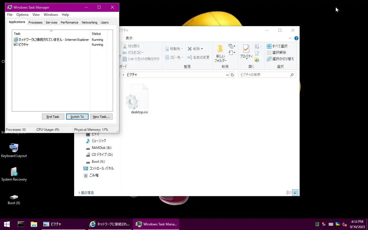The width and height of the screenshot is (368, 230).
Task: Click ショートカットの貼り付け in ribbon
Action: coord(141,59)
